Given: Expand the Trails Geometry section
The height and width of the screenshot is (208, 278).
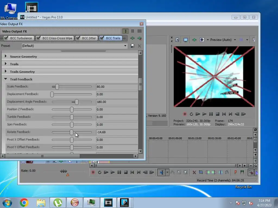Looking at the screenshot, I should (x=6, y=71).
